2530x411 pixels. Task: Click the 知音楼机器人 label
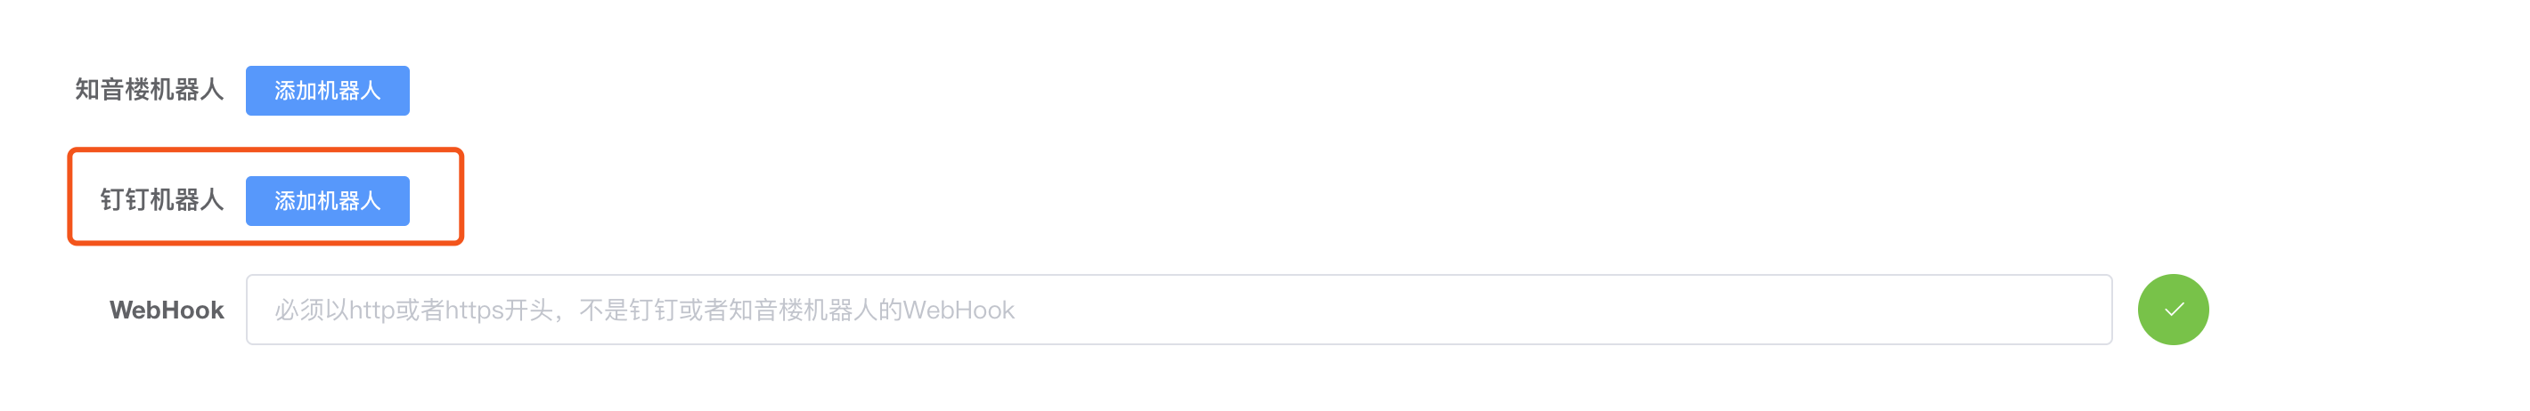click(150, 90)
